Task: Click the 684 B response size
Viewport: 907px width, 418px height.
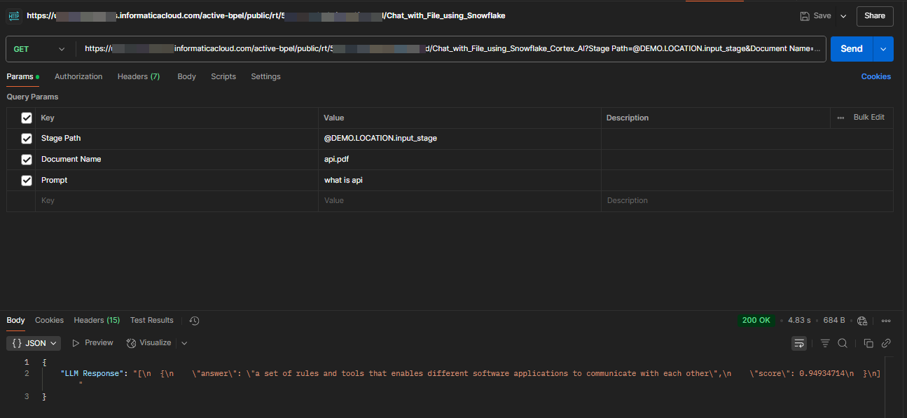Action: click(x=834, y=321)
